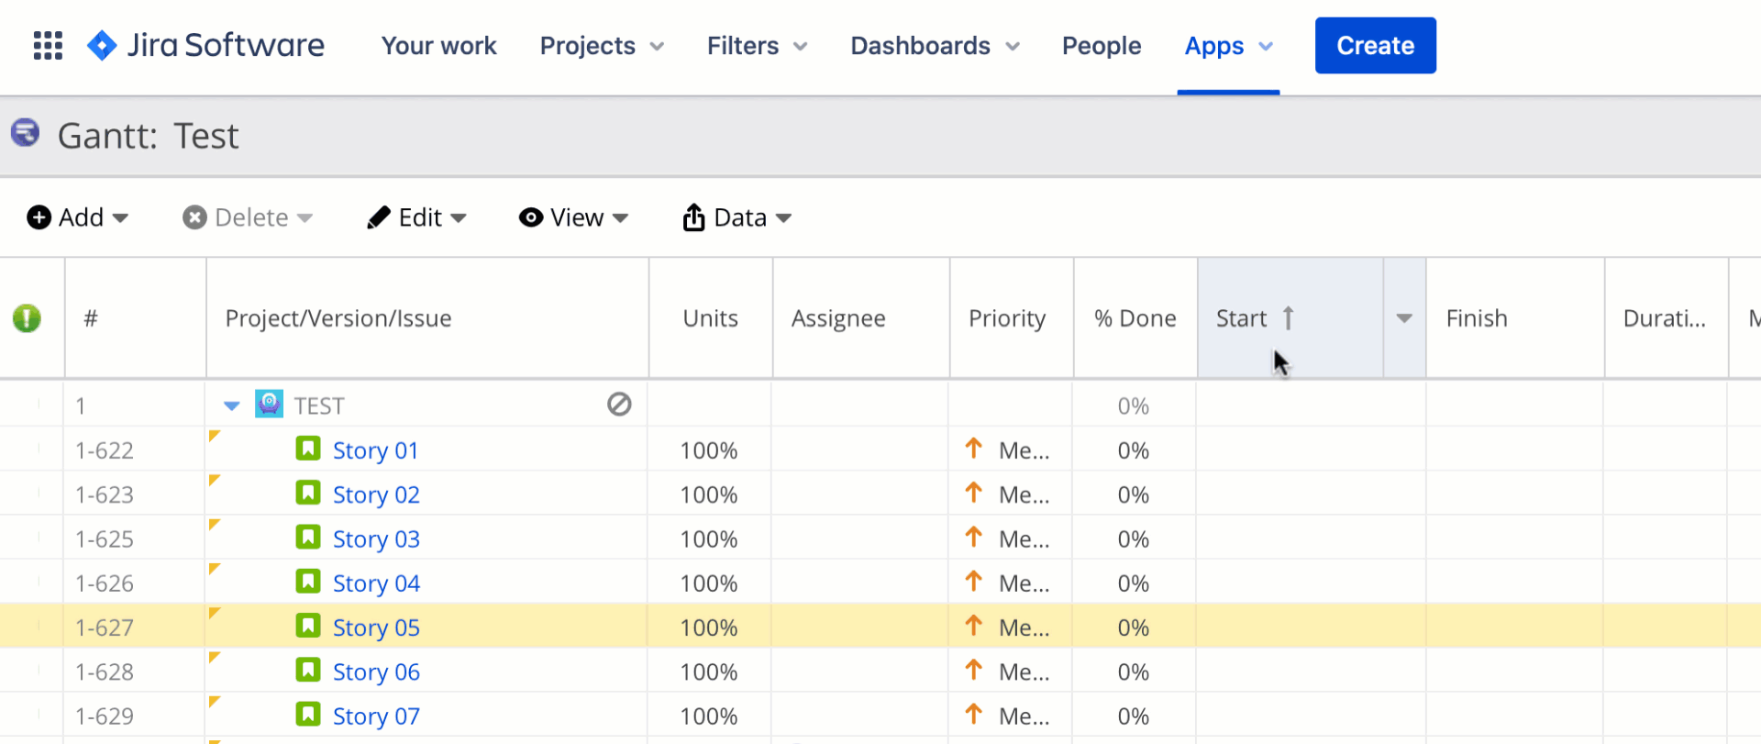Click the blocked circle icon in TEST row
Screen dimensions: 1761x744
[x=619, y=405]
